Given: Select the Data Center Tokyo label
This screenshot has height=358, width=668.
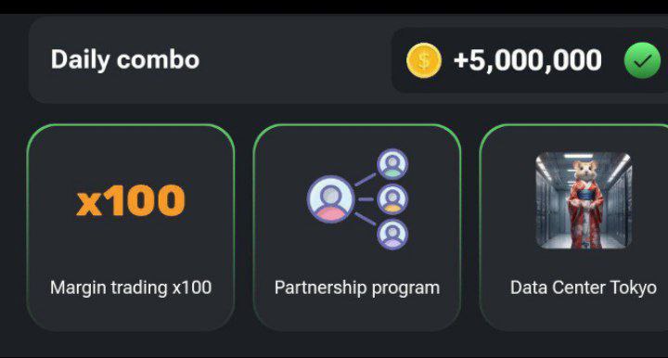Looking at the screenshot, I should coord(584,288).
